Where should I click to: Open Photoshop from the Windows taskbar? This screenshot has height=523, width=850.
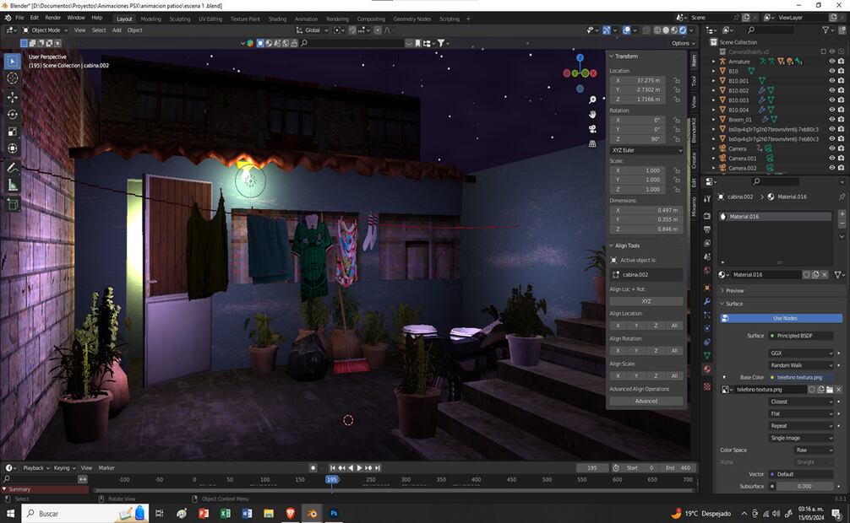(x=334, y=513)
